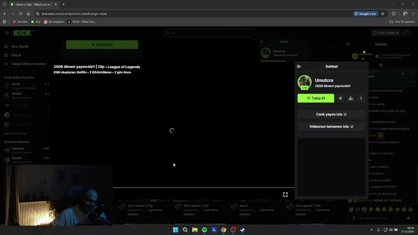The height and width of the screenshot is (235, 418).
Task: Select the Esinda recommended channel
Action: [x=26, y=160]
